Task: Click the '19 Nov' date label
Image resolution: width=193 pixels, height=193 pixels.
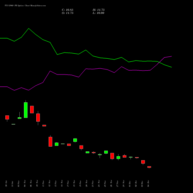Action: (x=80, y=184)
